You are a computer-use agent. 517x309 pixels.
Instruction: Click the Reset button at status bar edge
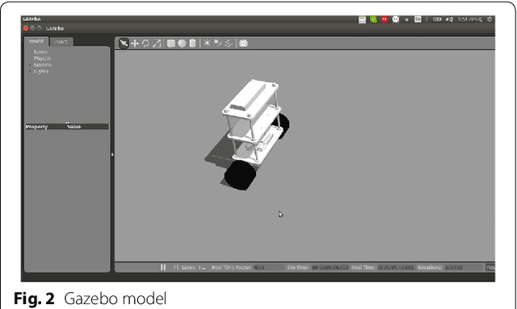(x=490, y=268)
